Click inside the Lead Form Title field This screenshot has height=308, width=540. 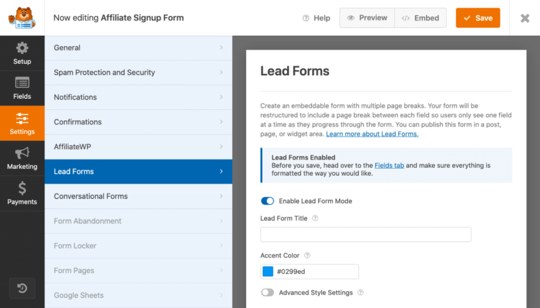click(x=365, y=234)
